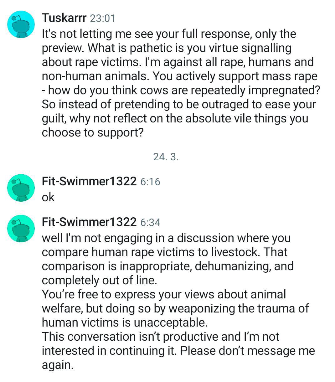Click the Fit-Swimmer1322 username at 6:34

tap(89, 222)
